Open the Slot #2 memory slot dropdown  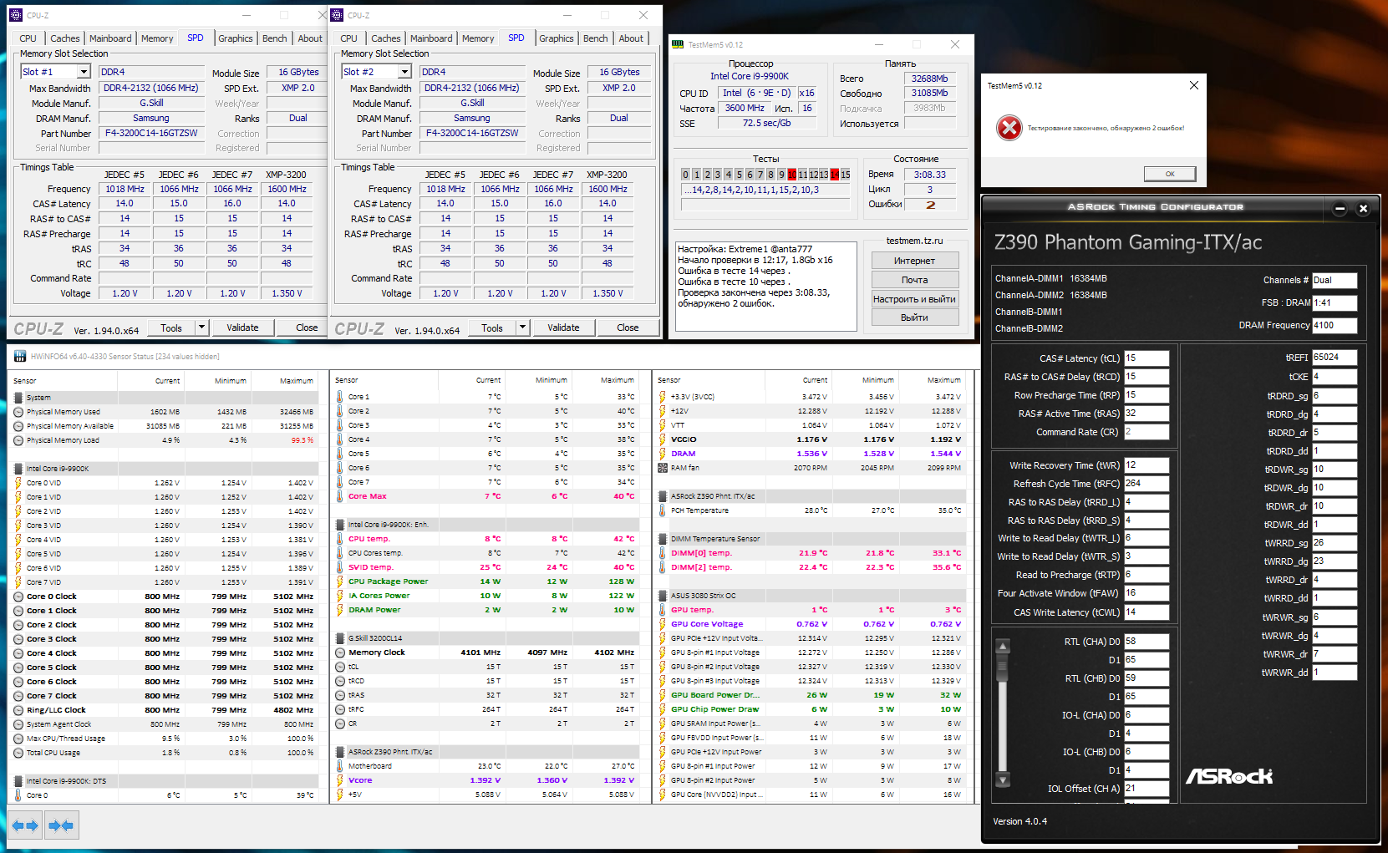[404, 72]
